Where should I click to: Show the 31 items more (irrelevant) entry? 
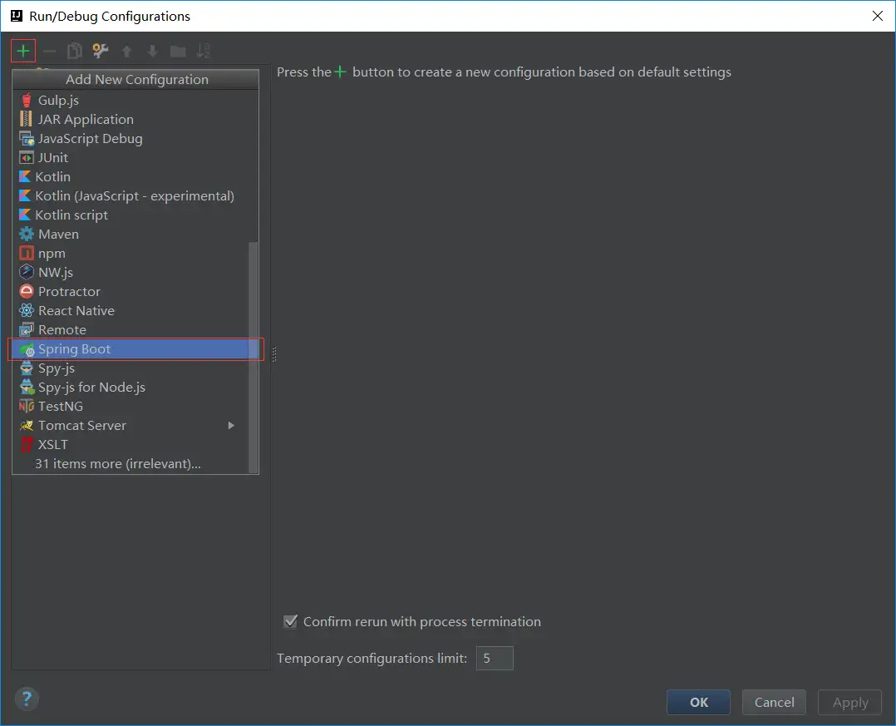coord(117,464)
